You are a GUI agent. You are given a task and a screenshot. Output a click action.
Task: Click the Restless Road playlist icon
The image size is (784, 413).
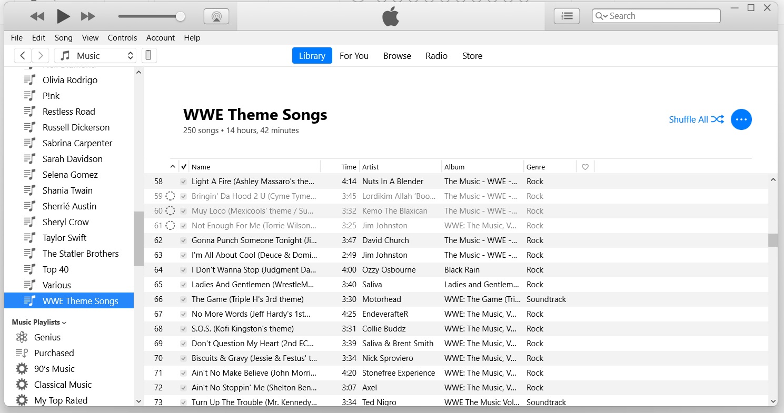[x=30, y=112]
